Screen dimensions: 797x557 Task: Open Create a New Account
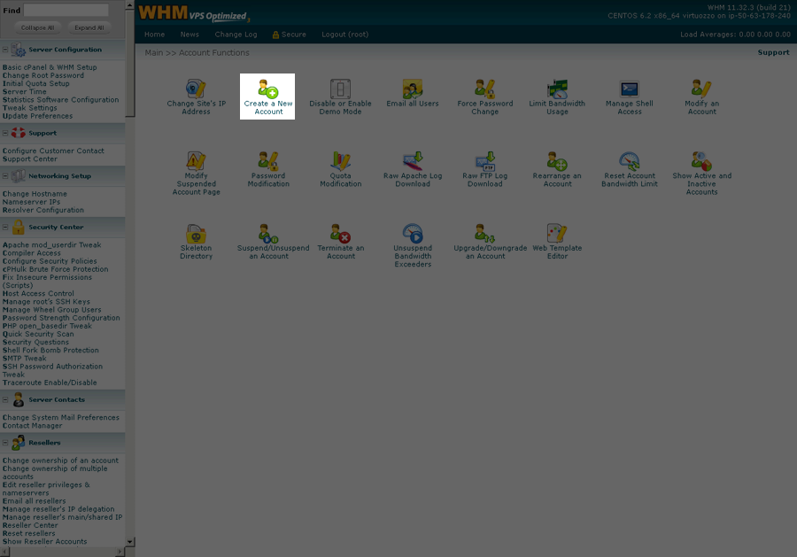coord(267,97)
